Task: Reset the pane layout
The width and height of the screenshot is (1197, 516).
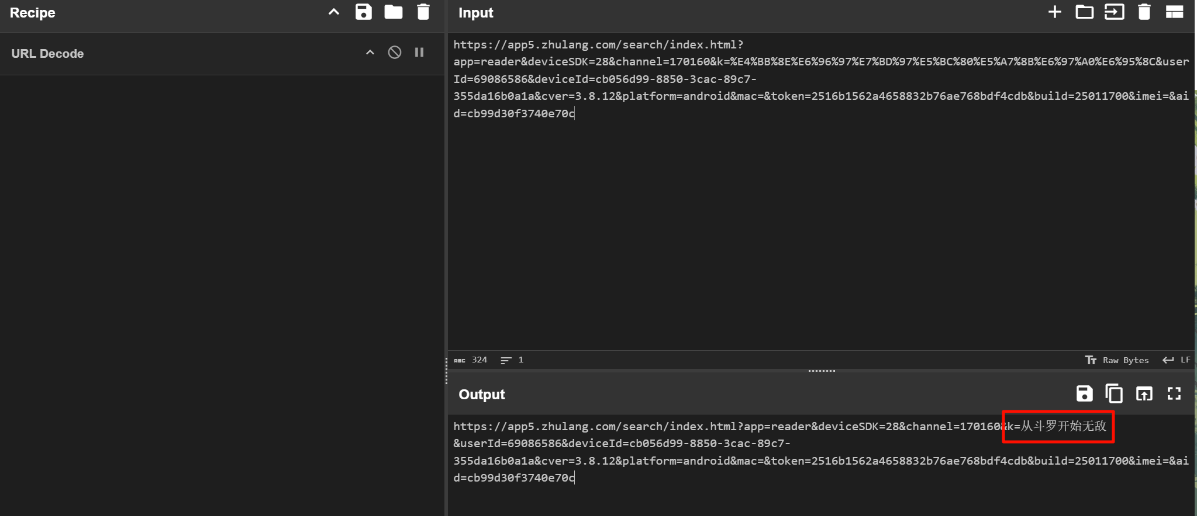Action: coord(1174,12)
